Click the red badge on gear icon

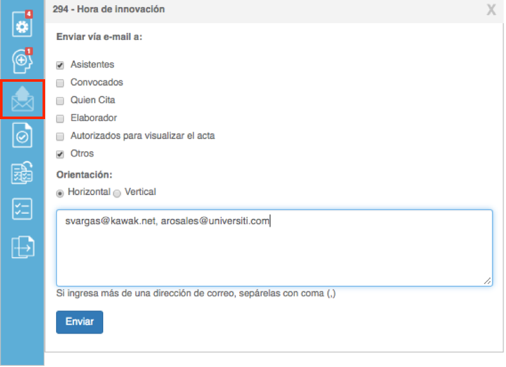click(29, 14)
